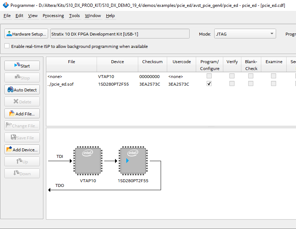Open the Help menu
Image resolution: width=296 pixels, height=229 pixels.
pos(110,16)
